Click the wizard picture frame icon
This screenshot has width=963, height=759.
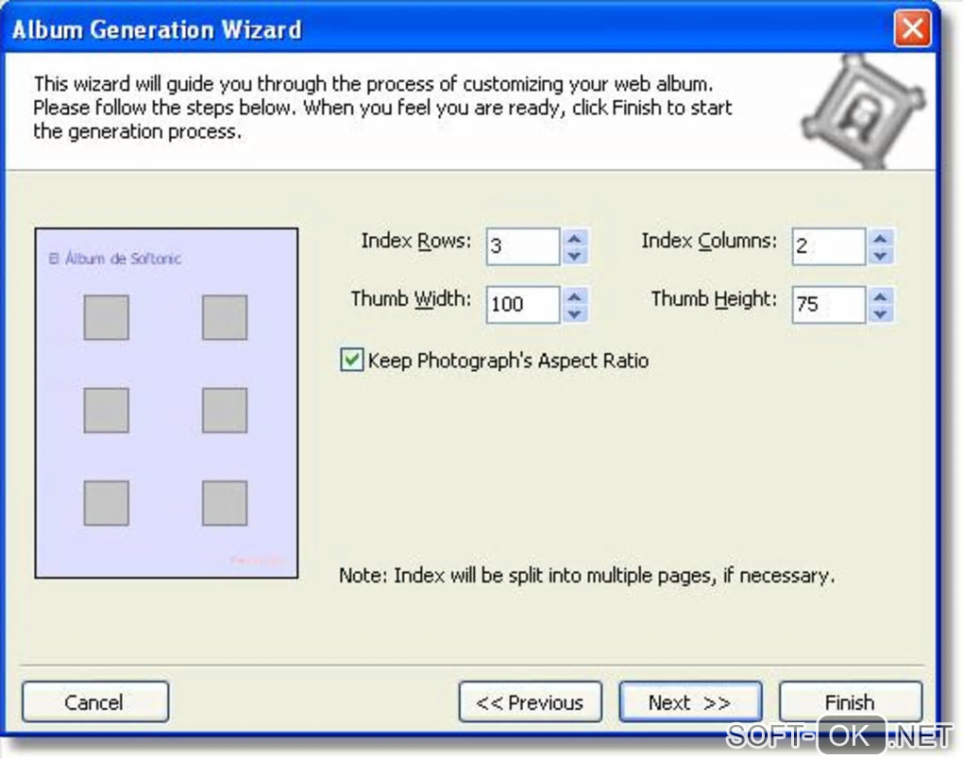(x=864, y=111)
